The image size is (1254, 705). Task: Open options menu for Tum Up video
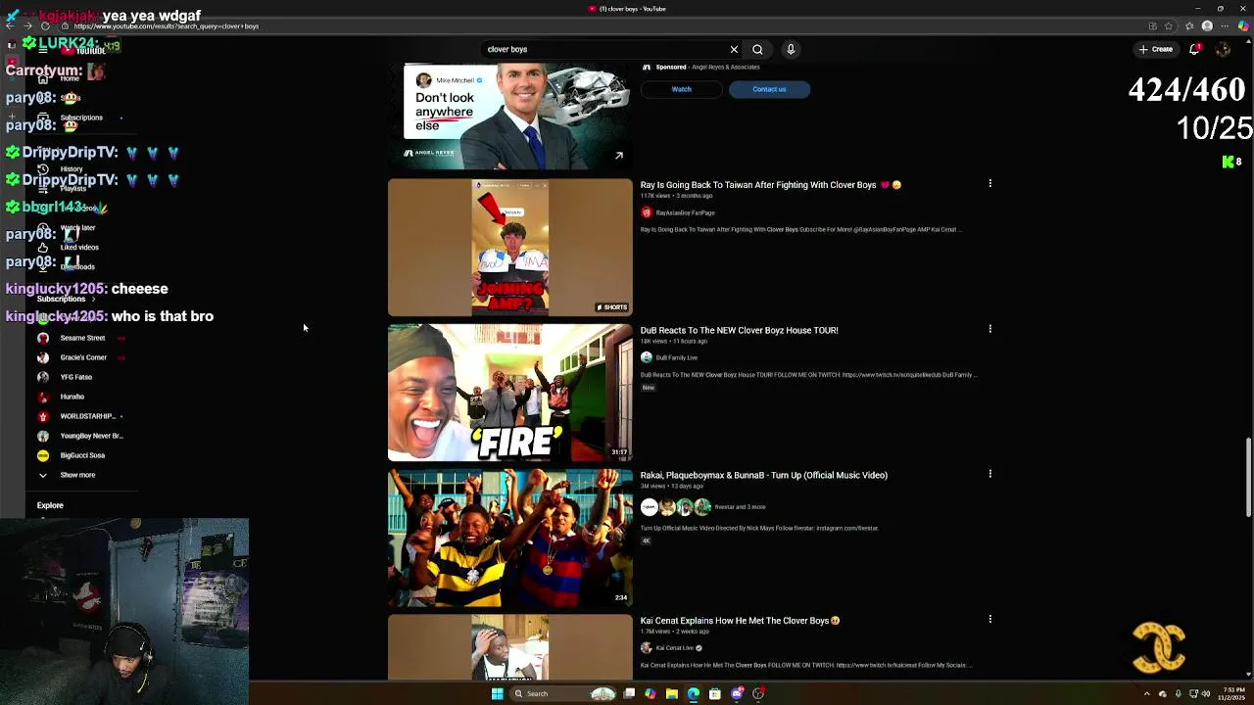989,474
